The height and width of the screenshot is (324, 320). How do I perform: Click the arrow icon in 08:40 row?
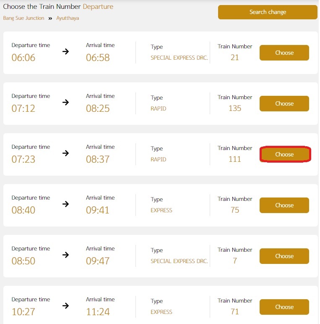[65, 204]
